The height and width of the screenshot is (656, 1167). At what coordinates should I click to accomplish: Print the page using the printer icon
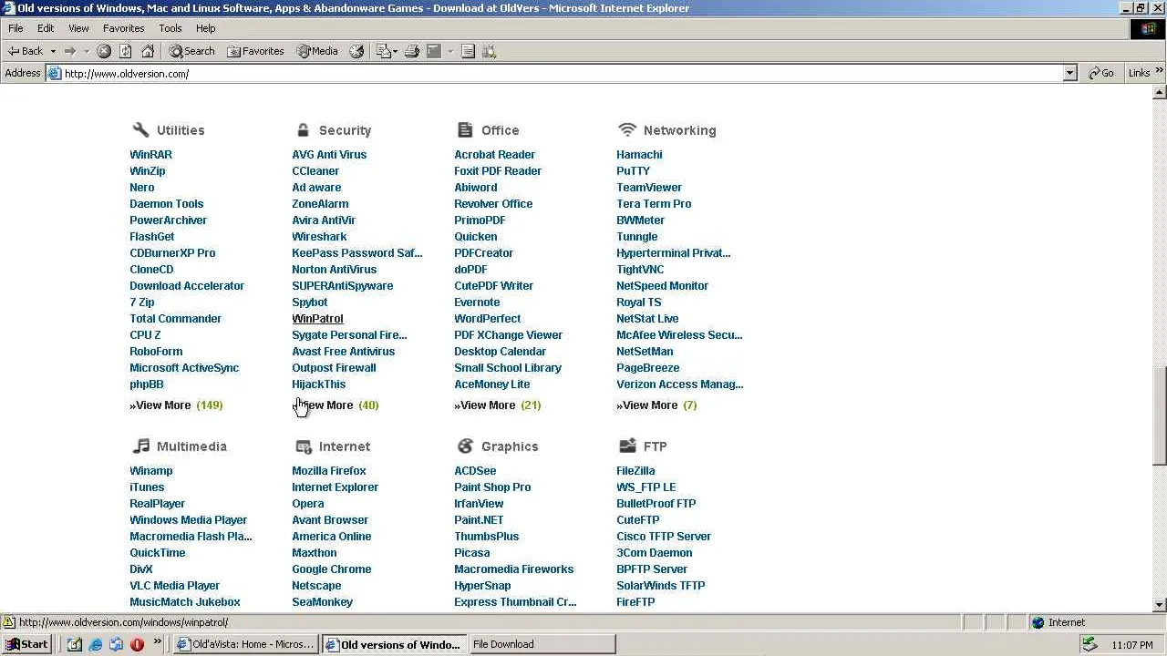(412, 51)
